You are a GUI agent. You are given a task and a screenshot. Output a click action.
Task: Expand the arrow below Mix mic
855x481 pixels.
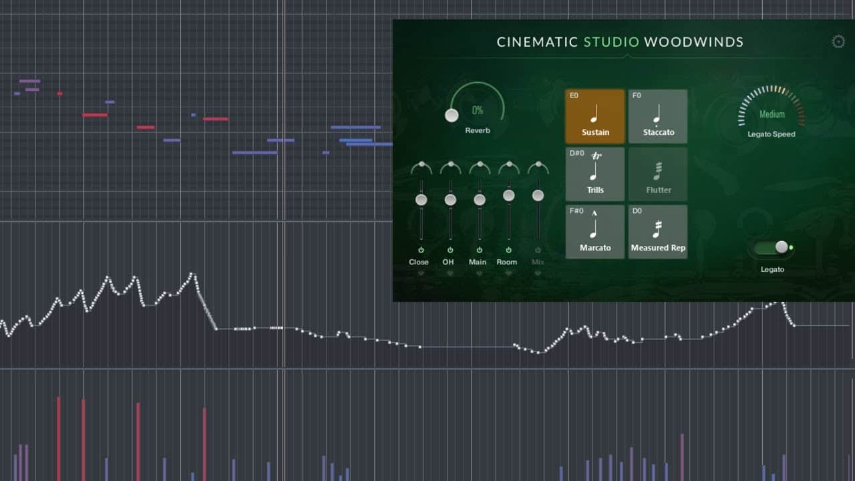pos(538,273)
